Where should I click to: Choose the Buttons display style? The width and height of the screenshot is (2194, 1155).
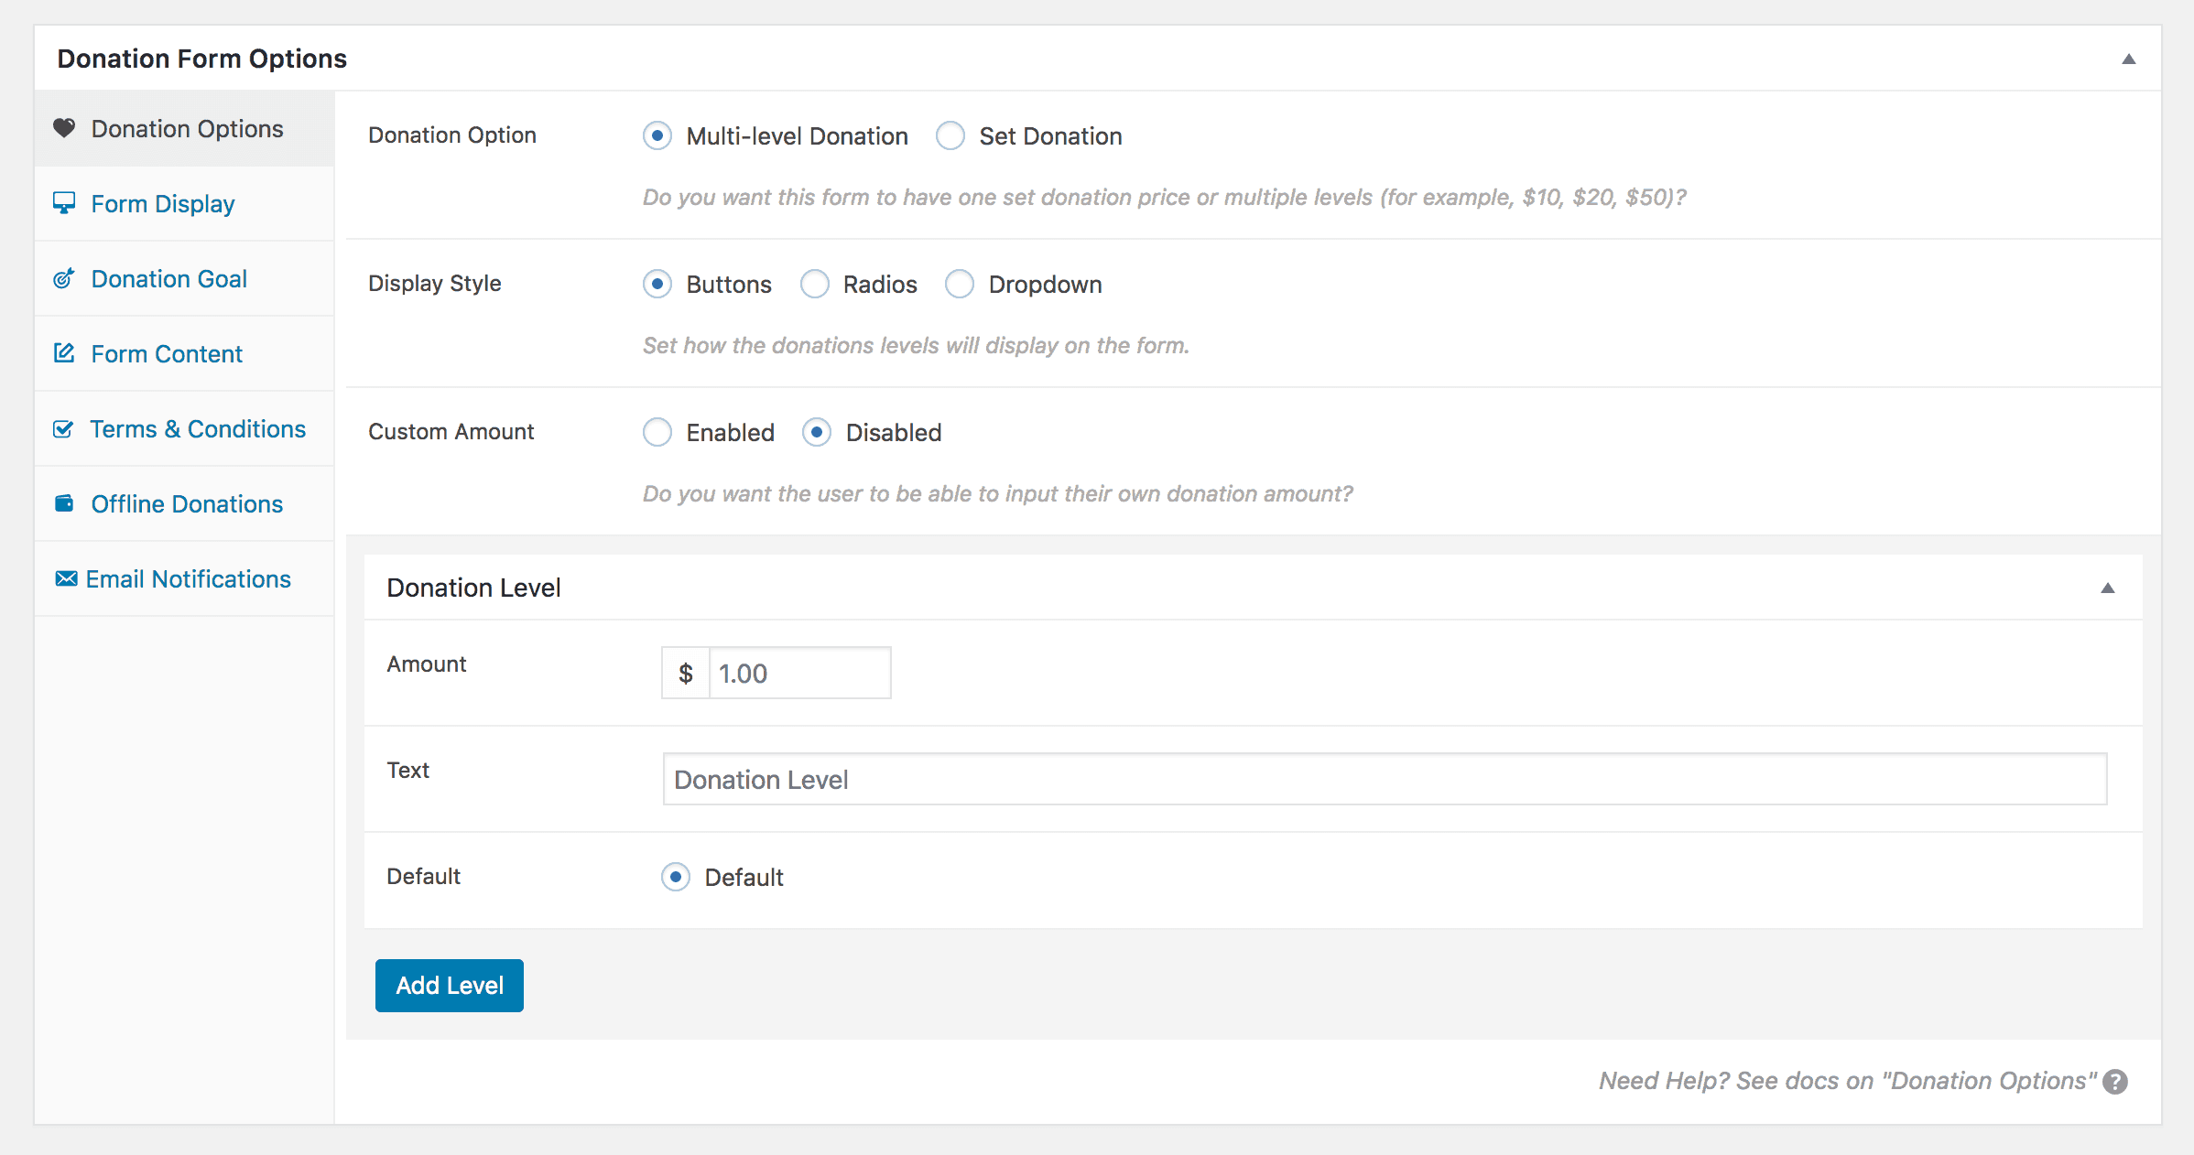657,284
